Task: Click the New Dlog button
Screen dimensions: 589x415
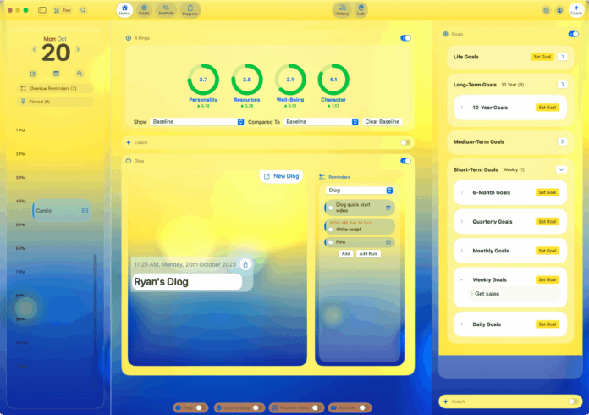Action: [x=281, y=176]
